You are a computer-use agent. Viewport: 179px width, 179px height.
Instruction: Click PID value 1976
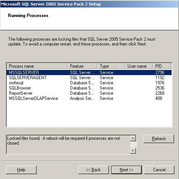160,83
